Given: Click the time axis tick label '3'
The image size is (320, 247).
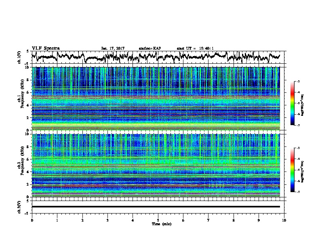Looking at the screenshot, I should [107, 220].
